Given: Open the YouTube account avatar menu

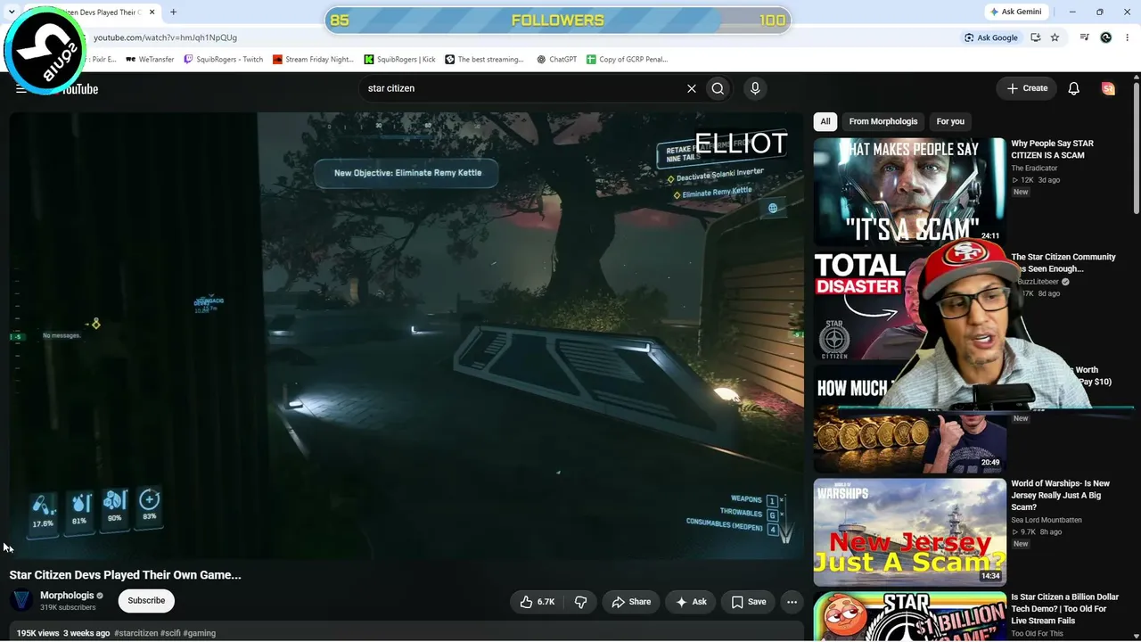Looking at the screenshot, I should tap(1108, 88).
